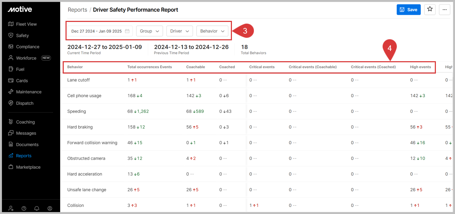Click the Messages chat icon
Image resolution: width=455 pixels, height=214 pixels.
click(x=11, y=133)
